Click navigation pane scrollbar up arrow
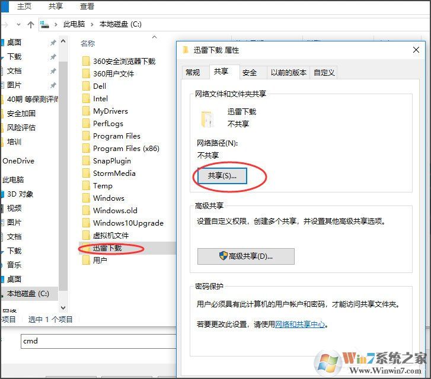The image size is (431, 379). tap(63, 41)
